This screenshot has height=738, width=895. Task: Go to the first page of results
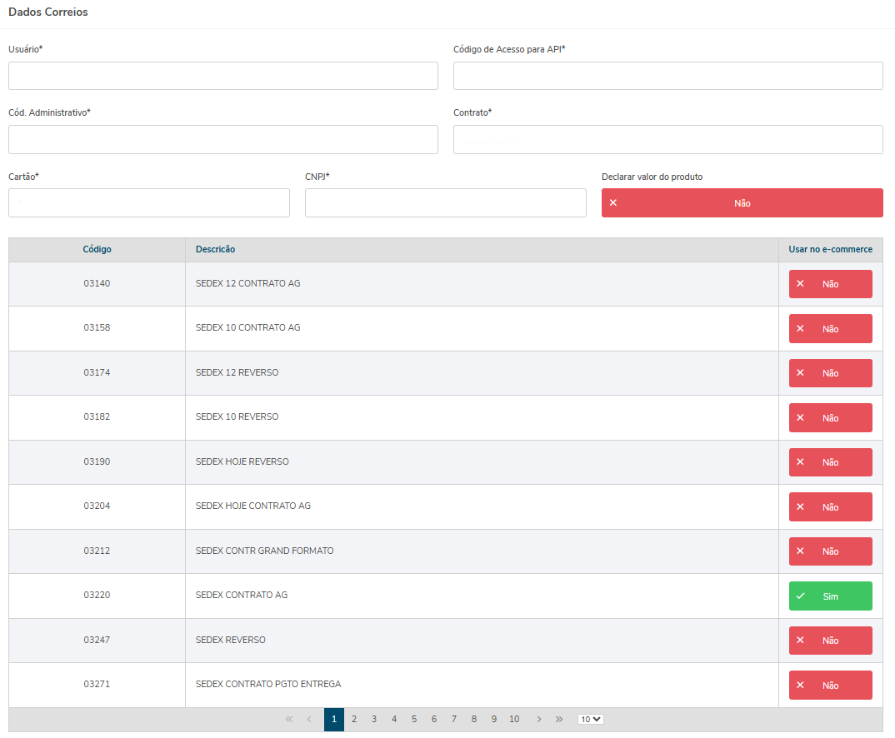coord(289,720)
